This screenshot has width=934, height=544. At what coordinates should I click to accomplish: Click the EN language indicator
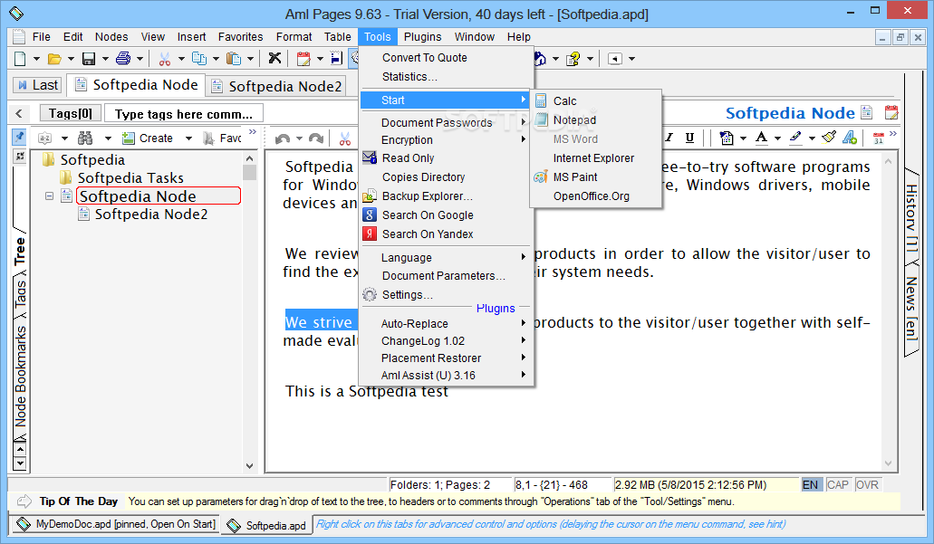point(810,484)
